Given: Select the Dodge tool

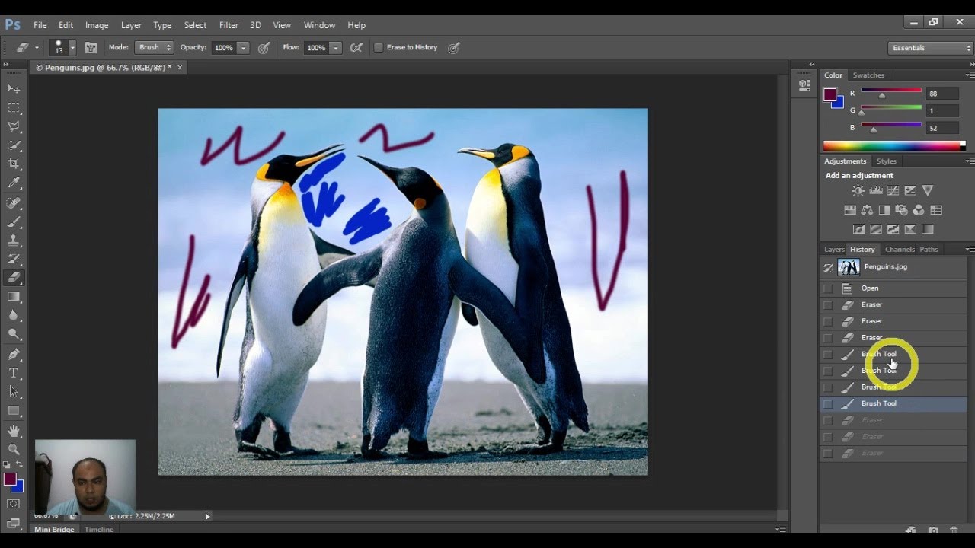Looking at the screenshot, I should coord(14,334).
